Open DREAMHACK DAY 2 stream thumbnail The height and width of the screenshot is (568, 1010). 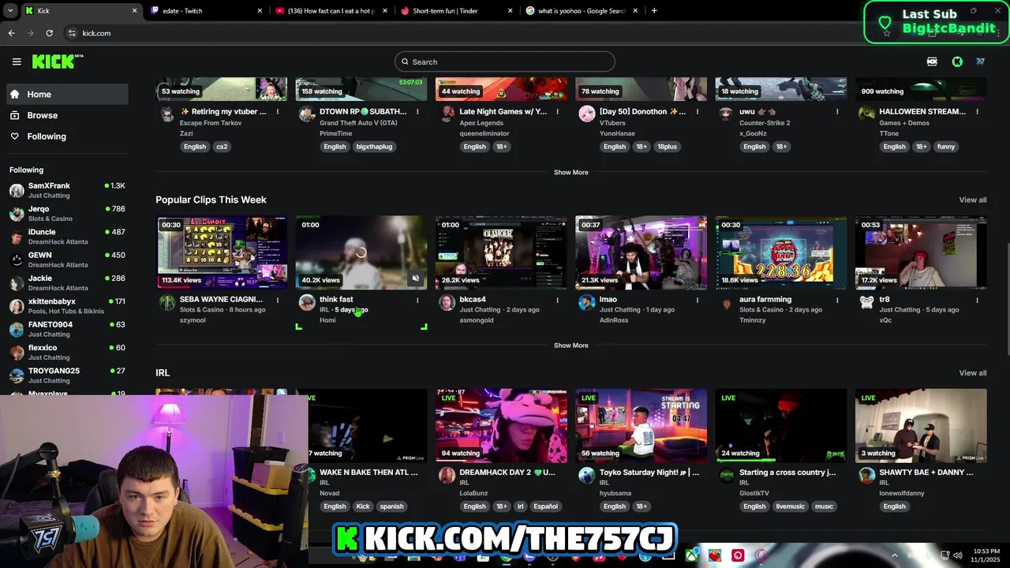(x=501, y=425)
